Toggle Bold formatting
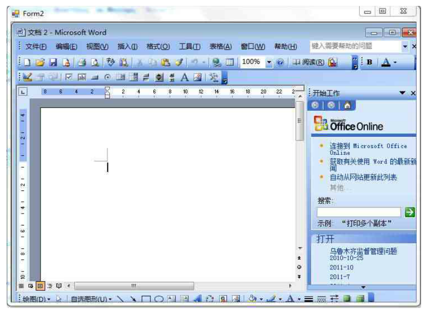The image size is (433, 313). pos(370,62)
